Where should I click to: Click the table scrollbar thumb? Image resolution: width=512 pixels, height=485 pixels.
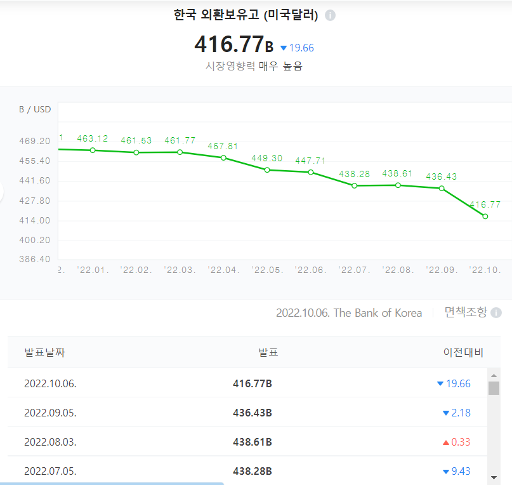point(494,389)
